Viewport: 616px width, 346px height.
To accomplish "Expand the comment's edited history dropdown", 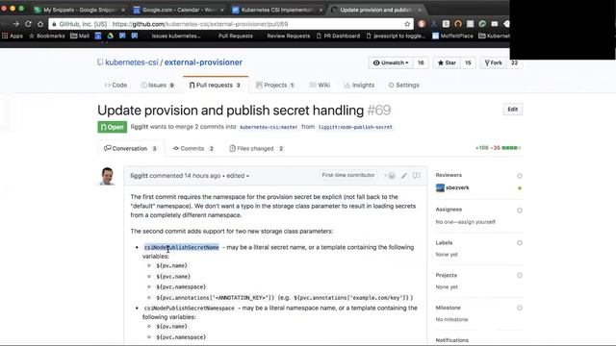I will [238, 176].
